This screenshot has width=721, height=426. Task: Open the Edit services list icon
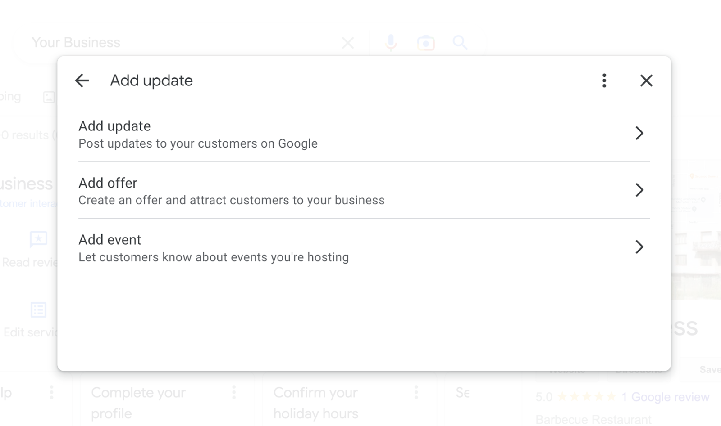pyautogui.click(x=38, y=310)
